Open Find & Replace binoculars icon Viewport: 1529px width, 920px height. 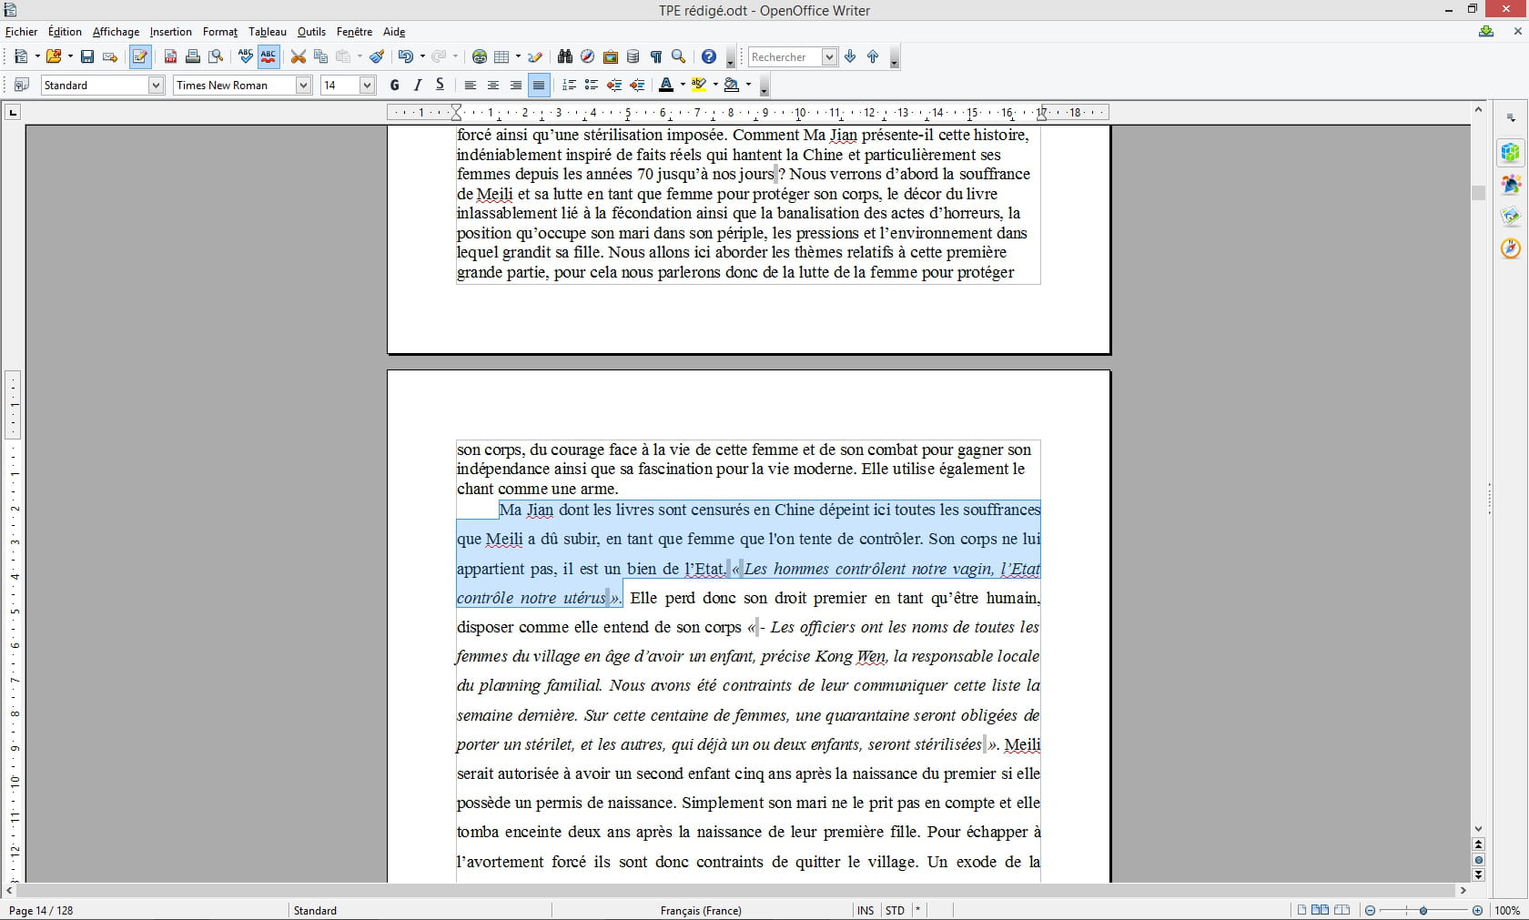pyautogui.click(x=565, y=57)
